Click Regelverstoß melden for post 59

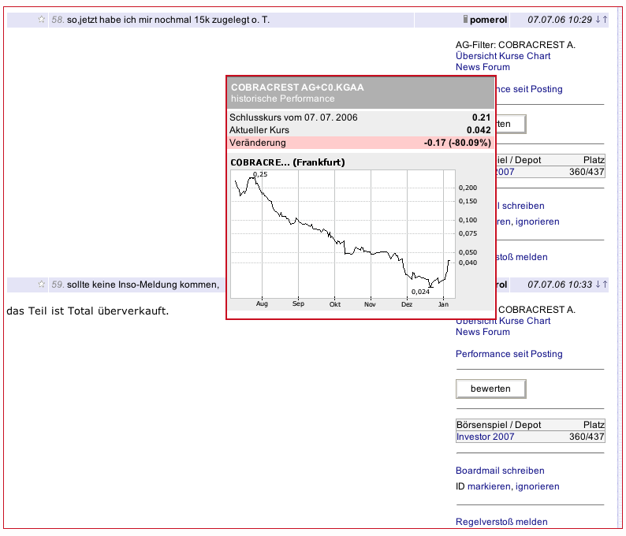click(501, 522)
